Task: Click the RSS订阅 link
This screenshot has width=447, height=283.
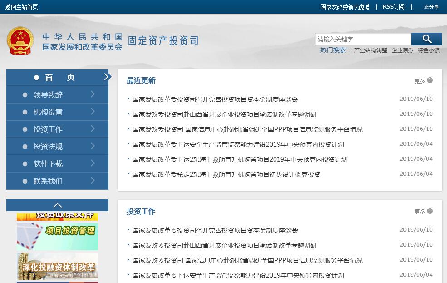Action: coord(393,7)
